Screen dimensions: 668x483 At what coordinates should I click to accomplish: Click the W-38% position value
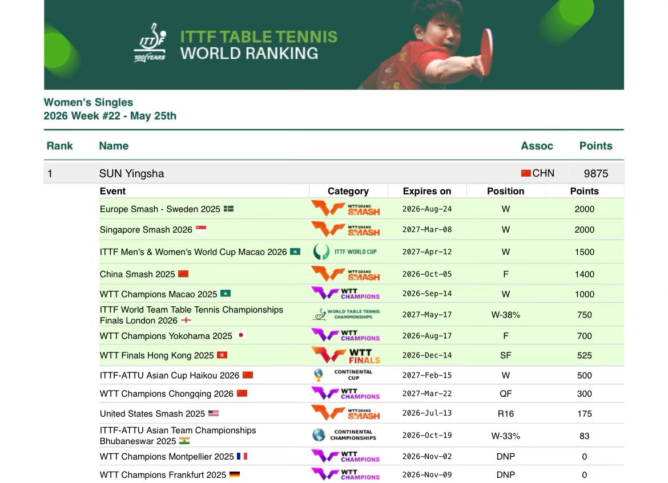506,315
